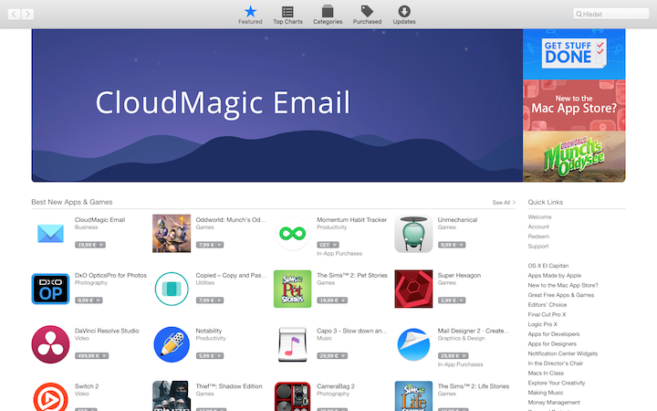Open In the Director's Chair link
657x411 pixels.
click(x=555, y=364)
